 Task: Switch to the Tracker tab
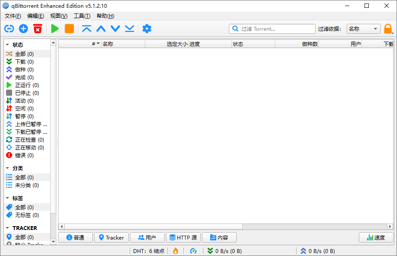click(x=111, y=237)
